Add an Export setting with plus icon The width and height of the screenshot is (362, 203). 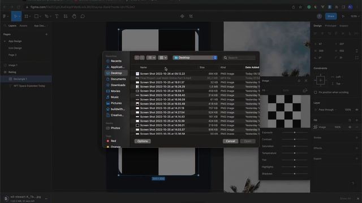[x=357, y=159]
